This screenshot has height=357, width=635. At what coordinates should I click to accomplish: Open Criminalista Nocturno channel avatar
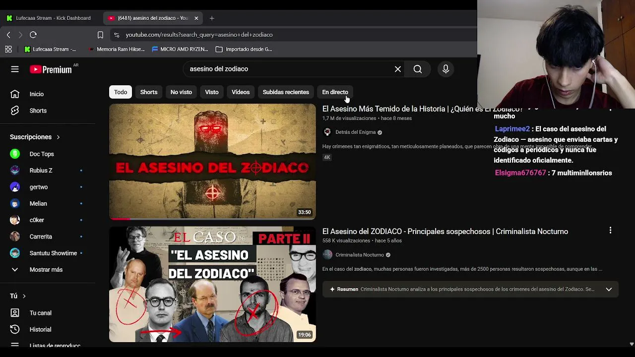point(327,255)
